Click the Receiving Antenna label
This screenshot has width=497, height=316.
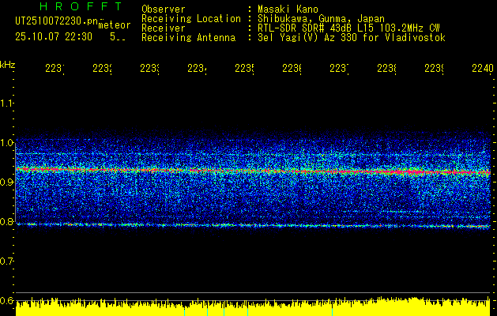pos(188,38)
